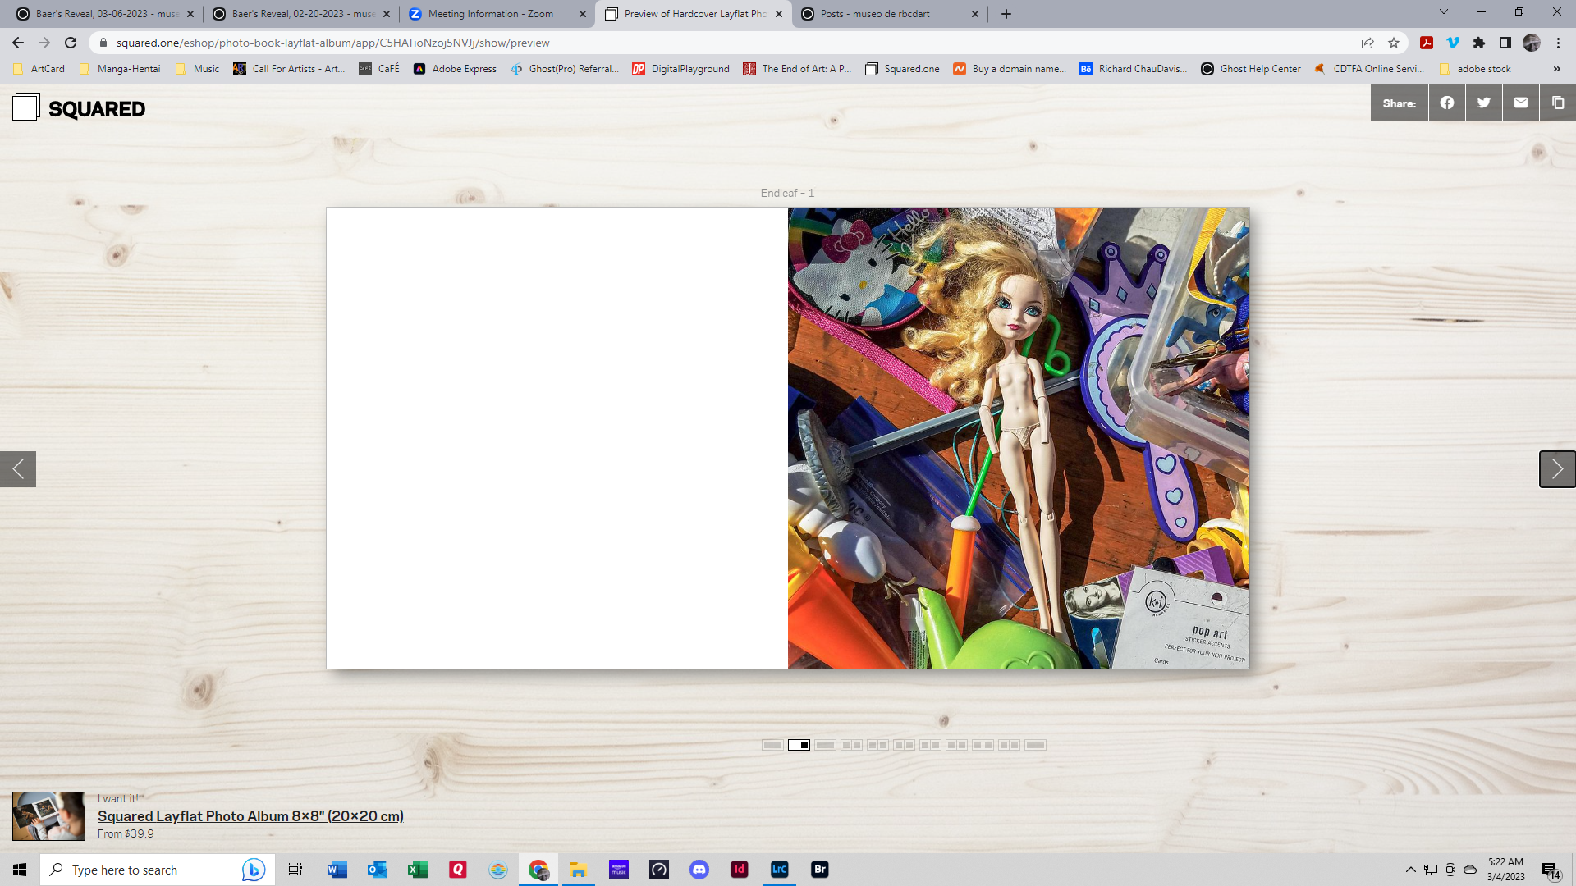Open the Music bookmark folder
The width and height of the screenshot is (1576, 886).
(x=198, y=69)
